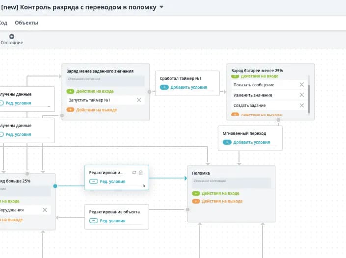Click the refresh icon on selected transition
Screen dimensions: 346x258
click(x=134, y=173)
